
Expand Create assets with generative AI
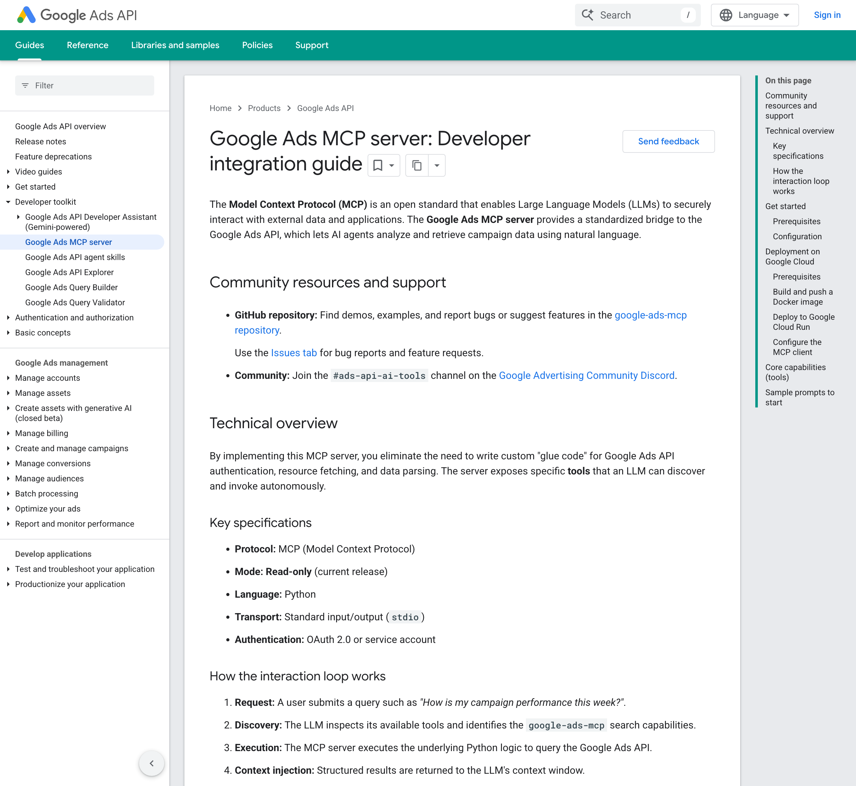click(8, 408)
